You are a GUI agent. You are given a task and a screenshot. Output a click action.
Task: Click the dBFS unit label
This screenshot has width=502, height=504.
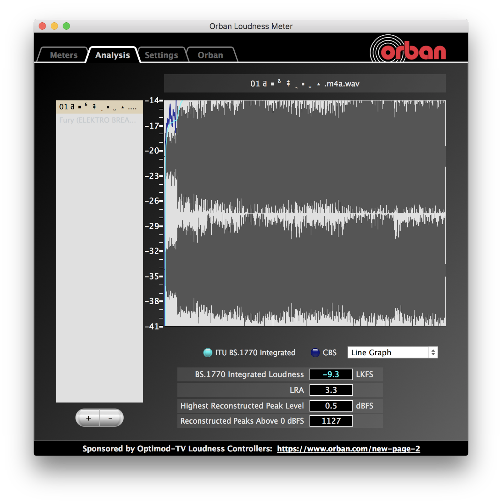pos(365,406)
